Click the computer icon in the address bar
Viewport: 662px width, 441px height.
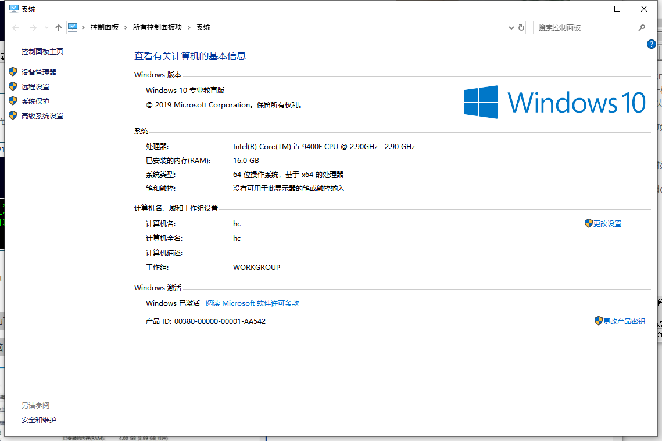(x=73, y=27)
